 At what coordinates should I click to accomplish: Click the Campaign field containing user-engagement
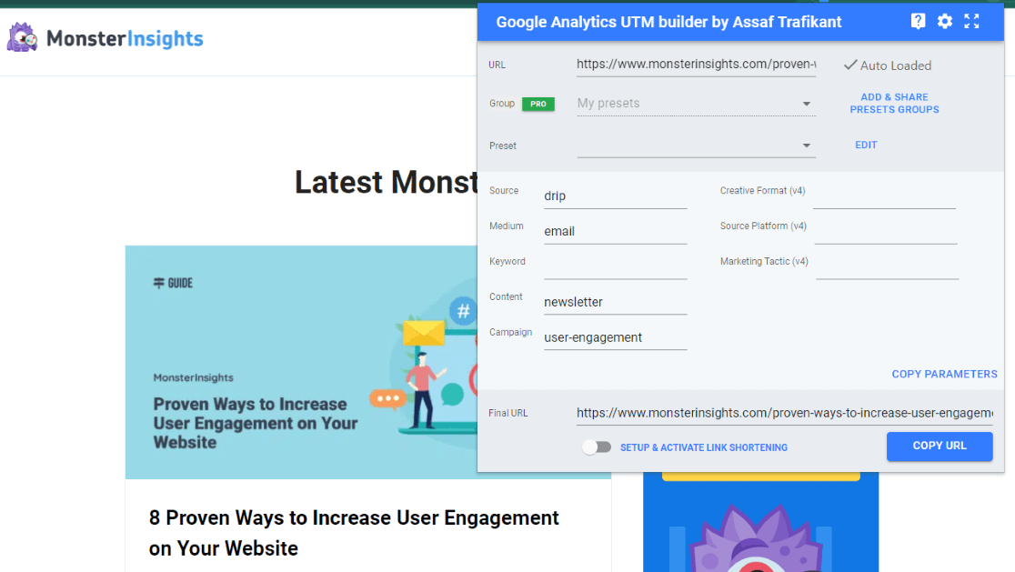pos(615,336)
